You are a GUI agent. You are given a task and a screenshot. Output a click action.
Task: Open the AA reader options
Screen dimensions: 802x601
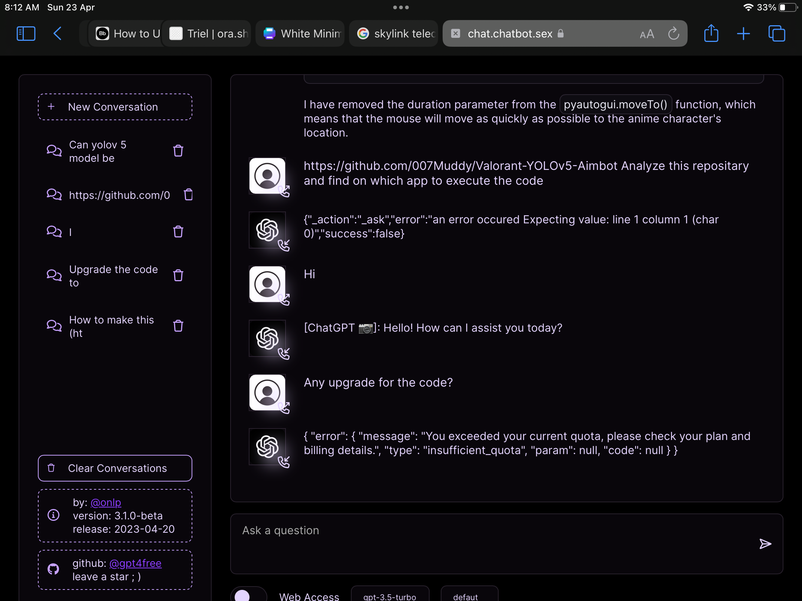point(647,34)
